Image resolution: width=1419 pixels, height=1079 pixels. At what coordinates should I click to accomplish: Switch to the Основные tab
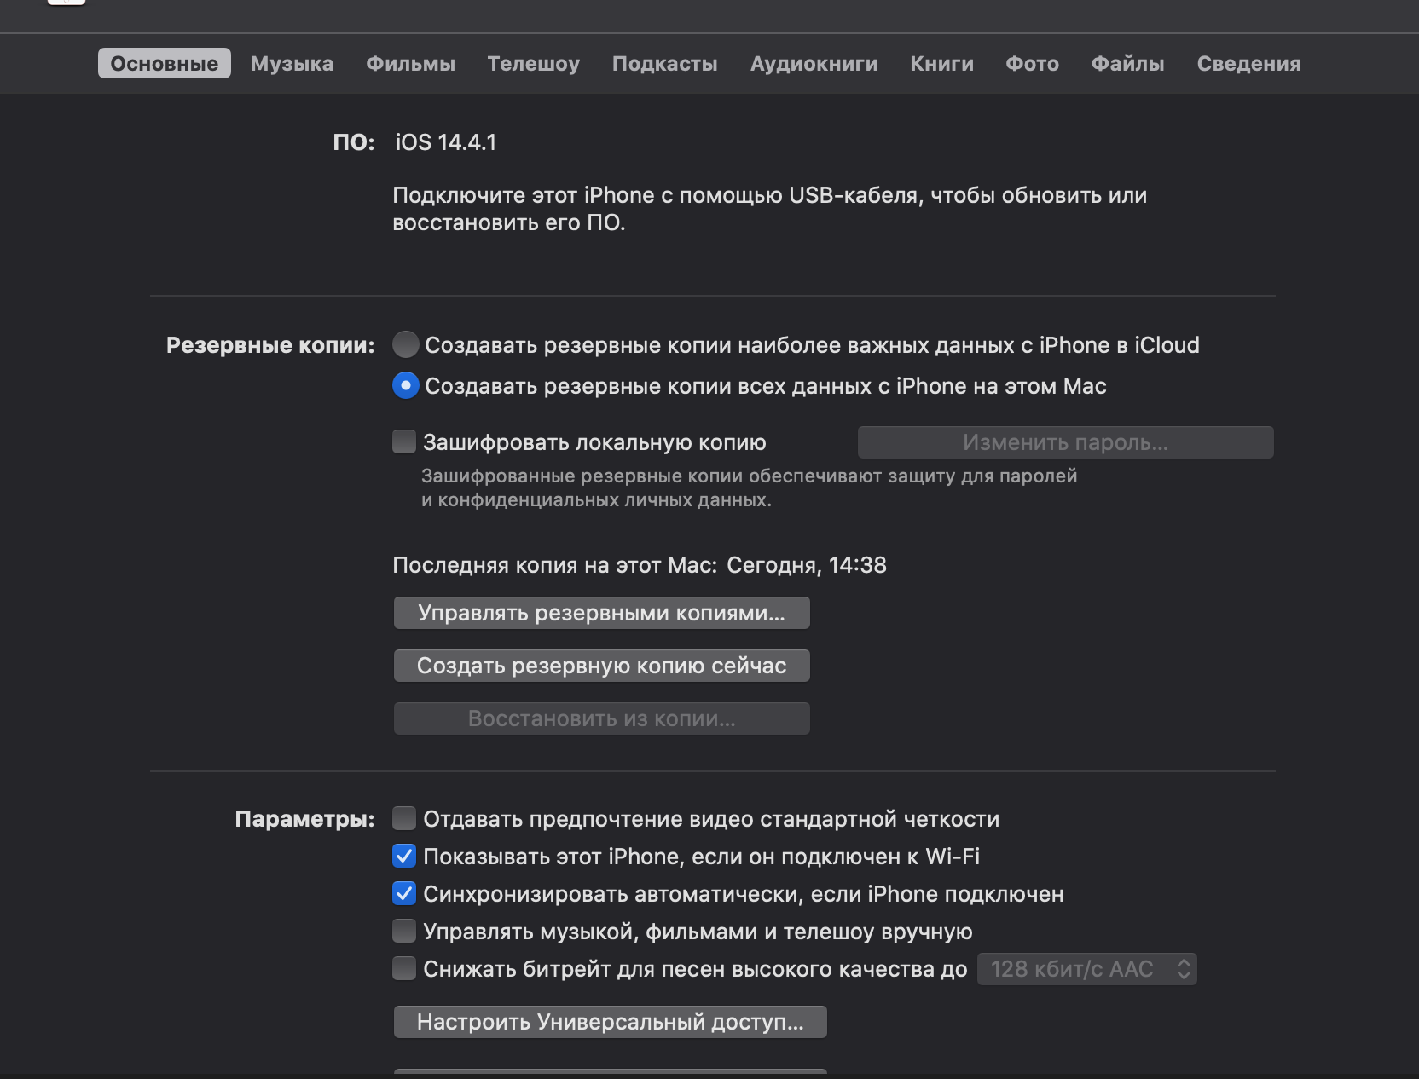(164, 63)
